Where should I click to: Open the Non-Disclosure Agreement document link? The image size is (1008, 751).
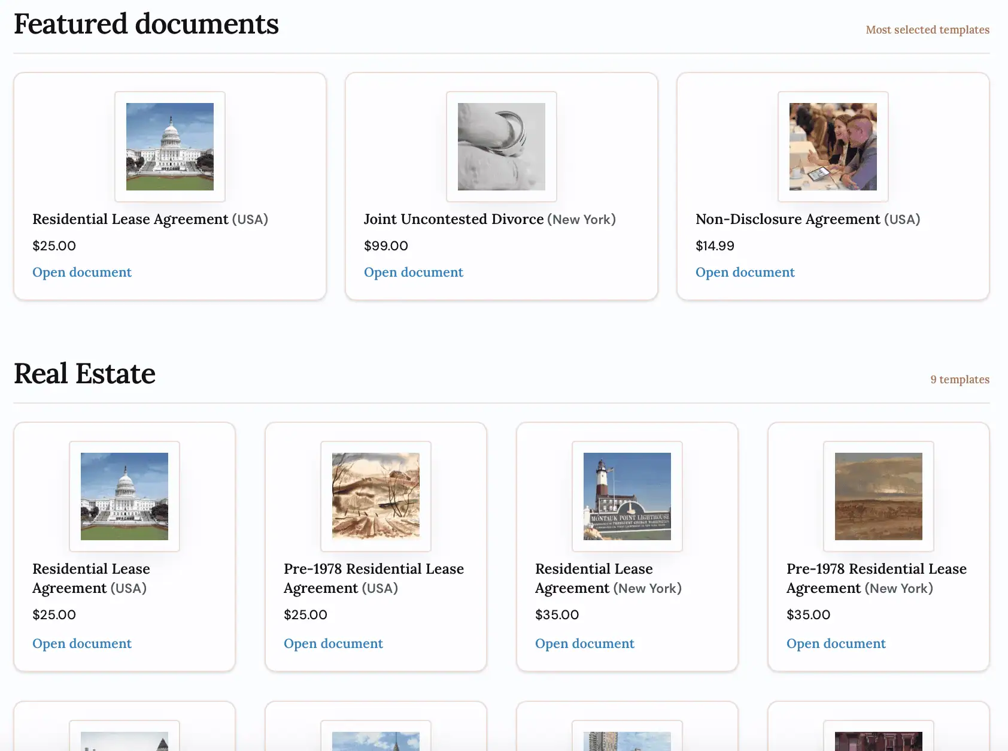point(745,272)
